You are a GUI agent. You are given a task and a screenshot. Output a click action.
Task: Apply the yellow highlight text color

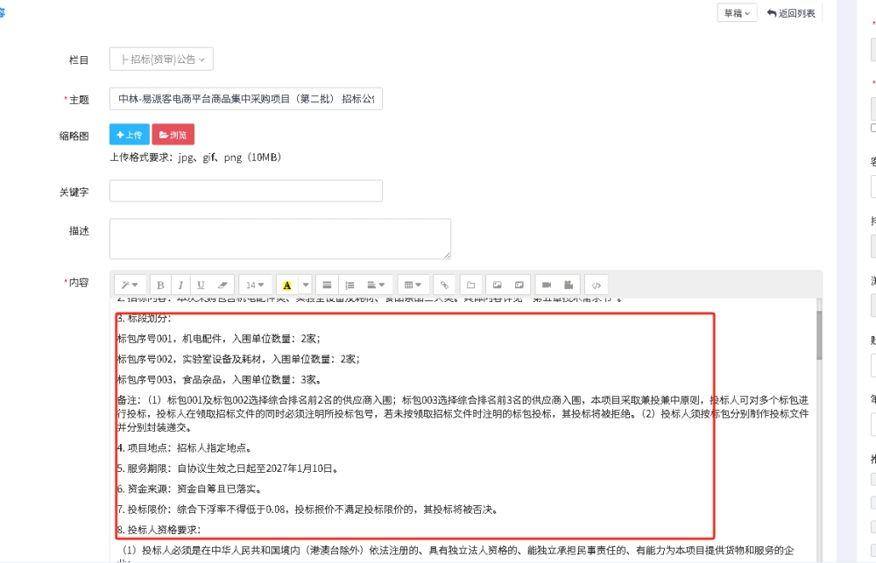click(x=287, y=285)
